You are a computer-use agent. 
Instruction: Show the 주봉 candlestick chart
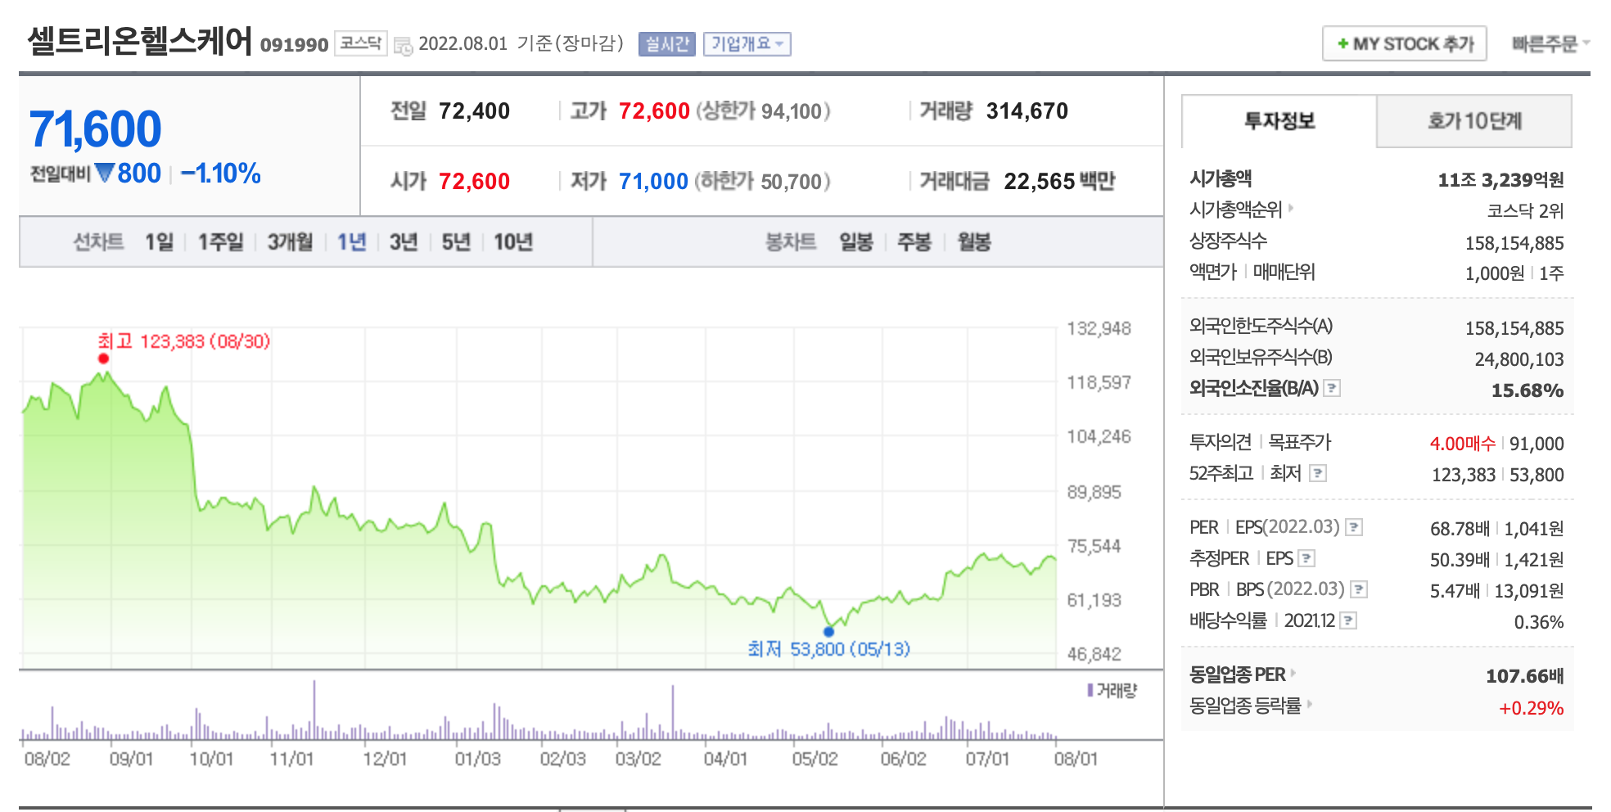[914, 242]
